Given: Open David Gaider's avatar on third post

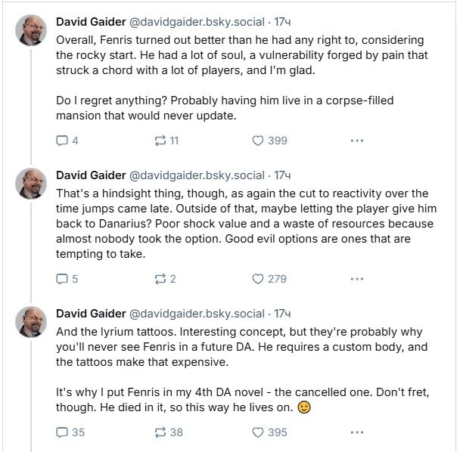Looking at the screenshot, I should pos(33,323).
